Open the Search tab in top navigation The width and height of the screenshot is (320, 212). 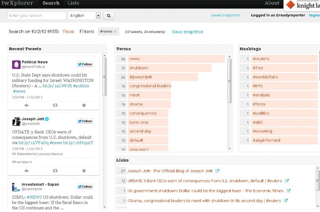point(51,3)
